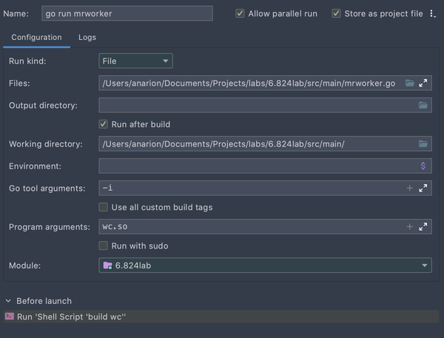The image size is (444, 338).
Task: Uncheck Store as project file
Action: point(337,13)
